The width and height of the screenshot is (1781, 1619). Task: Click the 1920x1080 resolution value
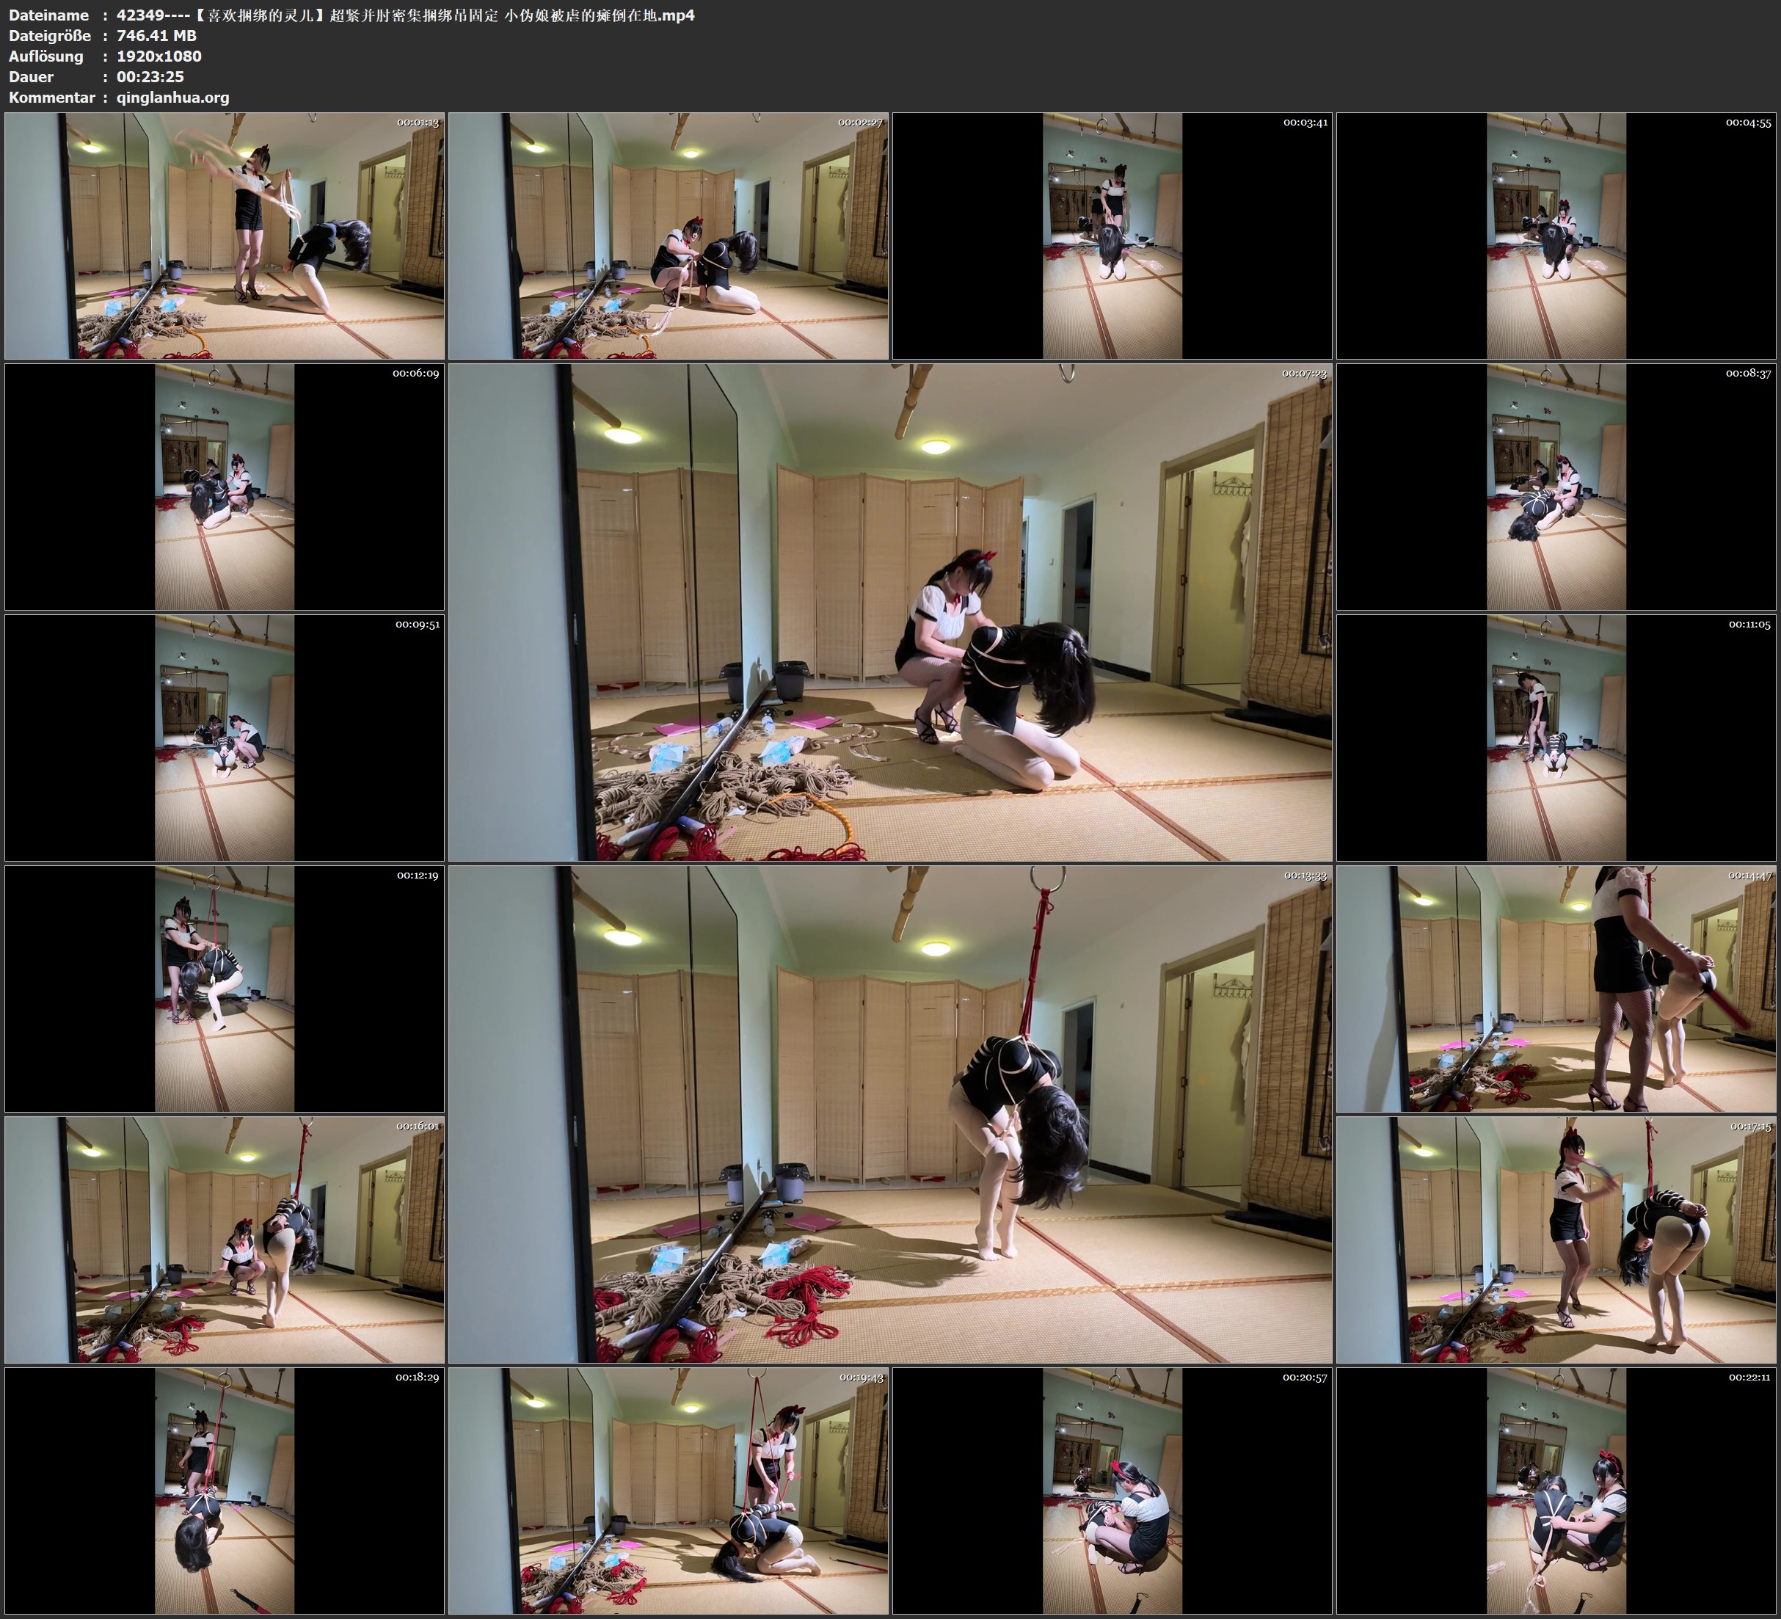159,56
